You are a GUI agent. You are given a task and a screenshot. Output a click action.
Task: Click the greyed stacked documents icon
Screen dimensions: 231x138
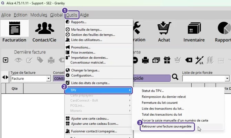[x=210, y=60]
